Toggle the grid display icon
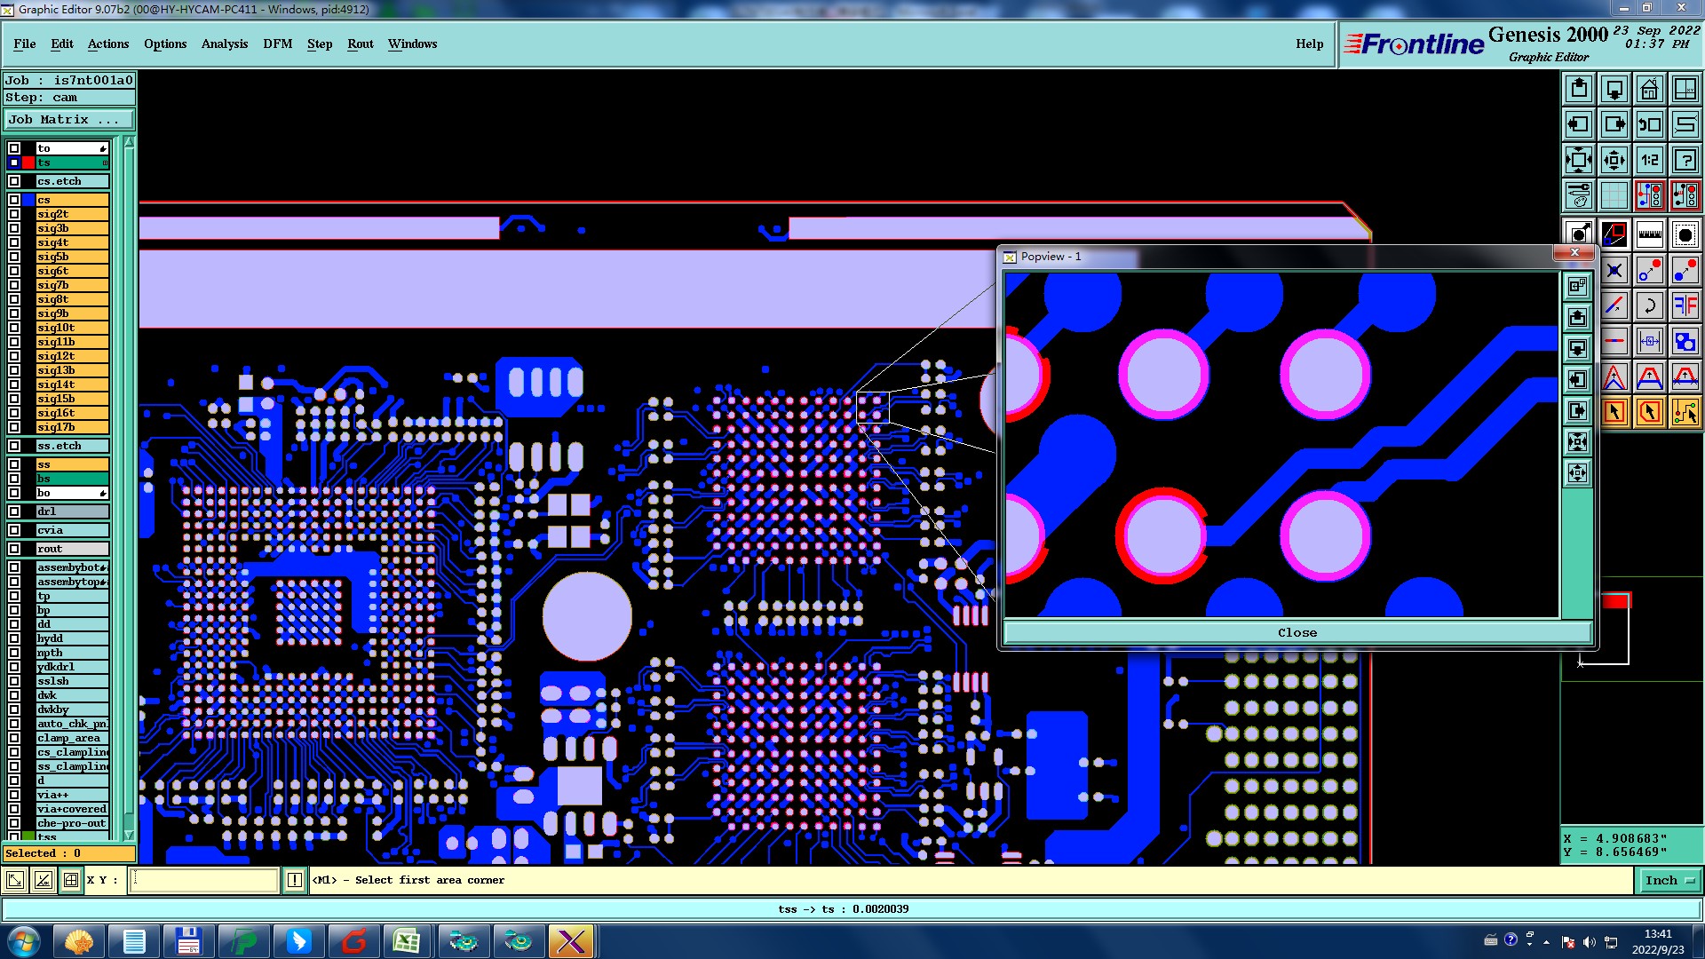The height and width of the screenshot is (959, 1705). [1614, 195]
